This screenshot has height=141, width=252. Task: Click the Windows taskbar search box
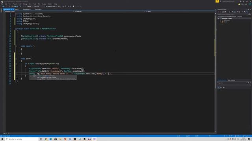(x=22, y=139)
